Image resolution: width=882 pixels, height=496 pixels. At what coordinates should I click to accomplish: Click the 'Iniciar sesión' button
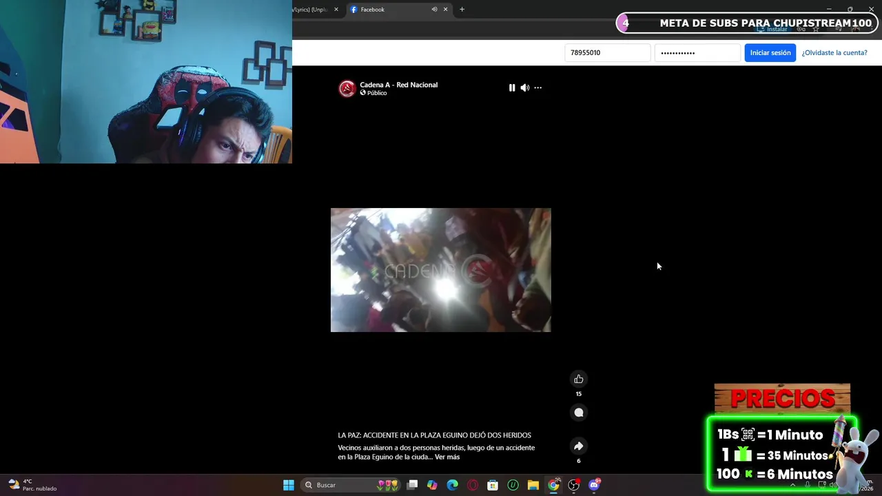[x=770, y=53]
